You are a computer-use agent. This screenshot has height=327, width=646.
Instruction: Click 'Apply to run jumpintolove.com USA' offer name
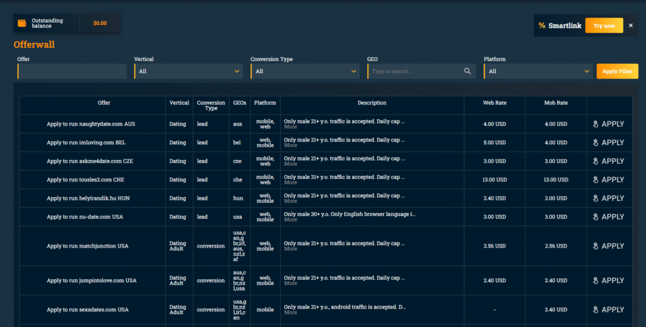click(91, 280)
